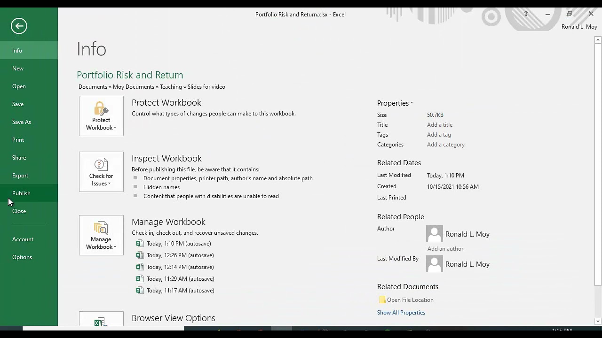Click the Excel file icon beside 11:29 AM autosave
The height and width of the screenshot is (338, 602).
click(x=140, y=278)
